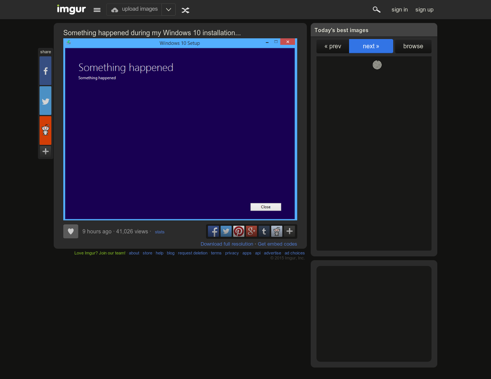
Task: Open the terms footer link
Action: 216,253
